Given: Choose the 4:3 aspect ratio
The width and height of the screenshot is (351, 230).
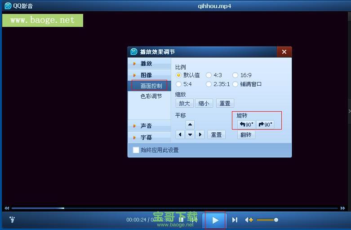Looking at the screenshot, I should pos(214,75).
